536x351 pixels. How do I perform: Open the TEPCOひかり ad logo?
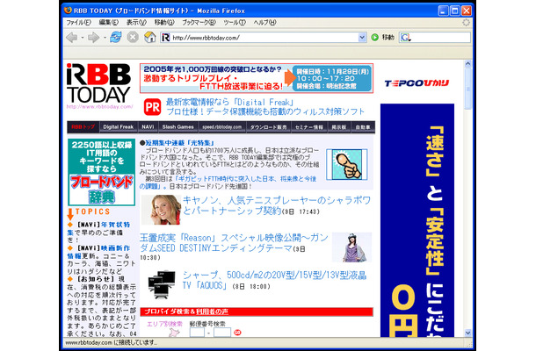(x=416, y=83)
